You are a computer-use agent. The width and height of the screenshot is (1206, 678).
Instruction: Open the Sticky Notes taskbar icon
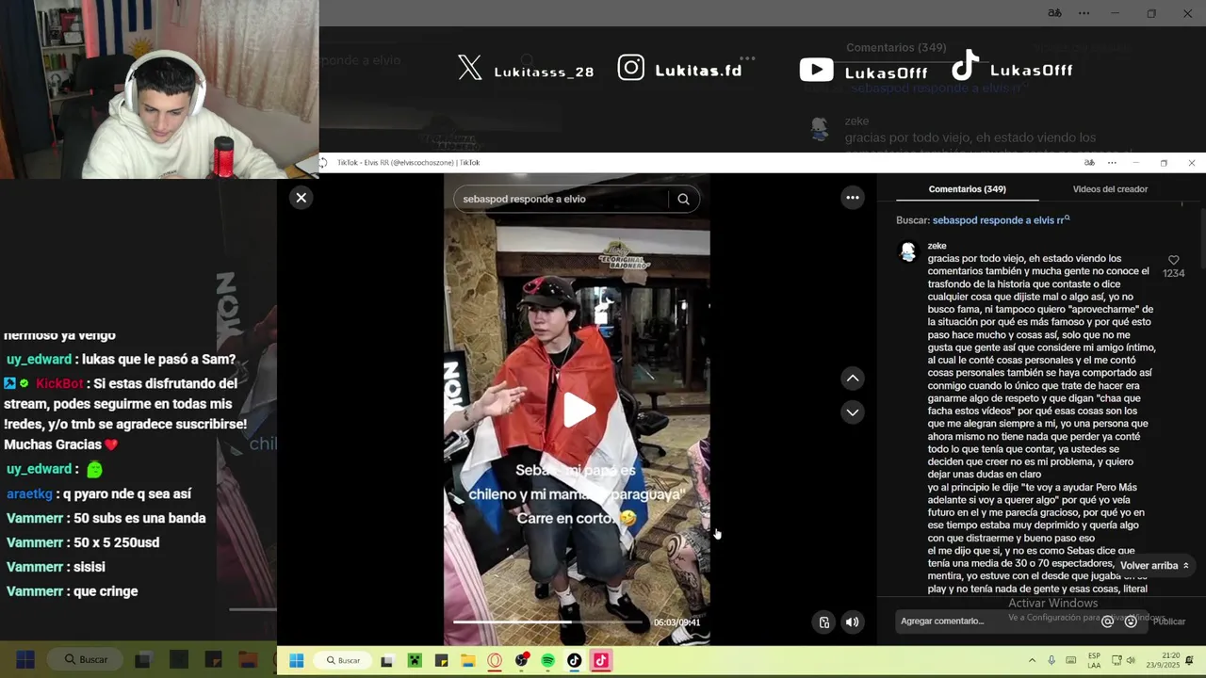coord(441,661)
